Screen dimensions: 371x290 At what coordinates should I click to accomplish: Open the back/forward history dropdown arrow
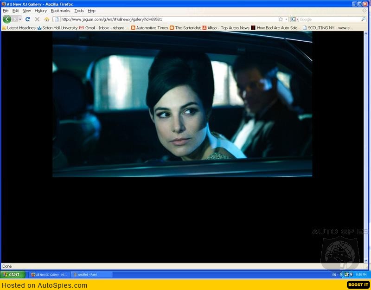[20, 19]
